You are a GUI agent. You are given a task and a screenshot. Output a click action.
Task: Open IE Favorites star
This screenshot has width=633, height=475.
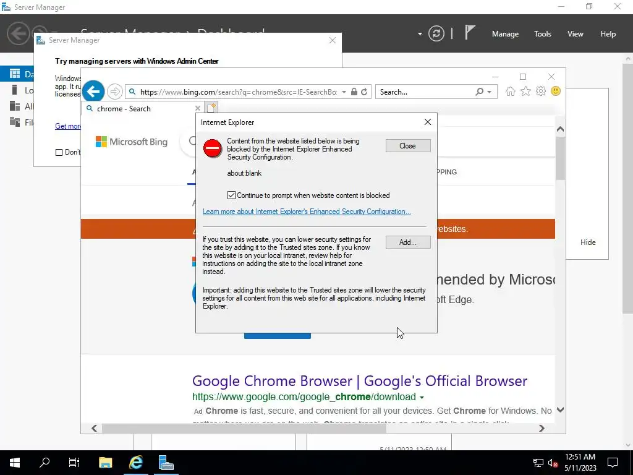click(x=525, y=92)
